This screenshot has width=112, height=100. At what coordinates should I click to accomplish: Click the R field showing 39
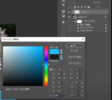60,83
